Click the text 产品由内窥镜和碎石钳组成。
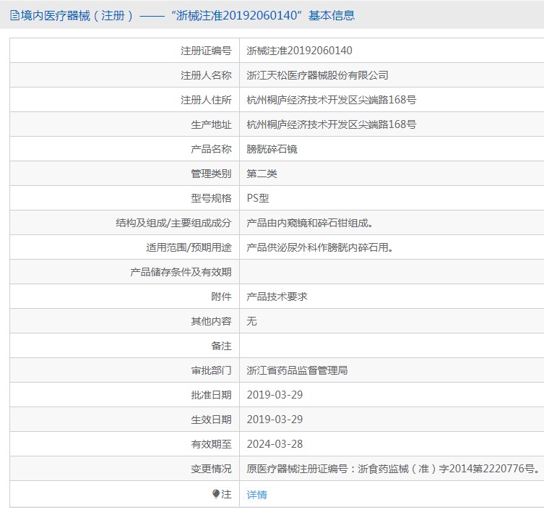 [x=310, y=223]
